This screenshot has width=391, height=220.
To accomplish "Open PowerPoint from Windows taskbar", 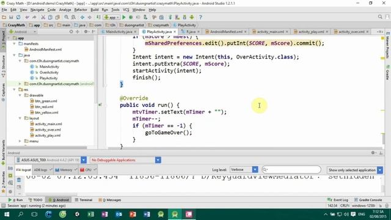I will click(133, 215).
